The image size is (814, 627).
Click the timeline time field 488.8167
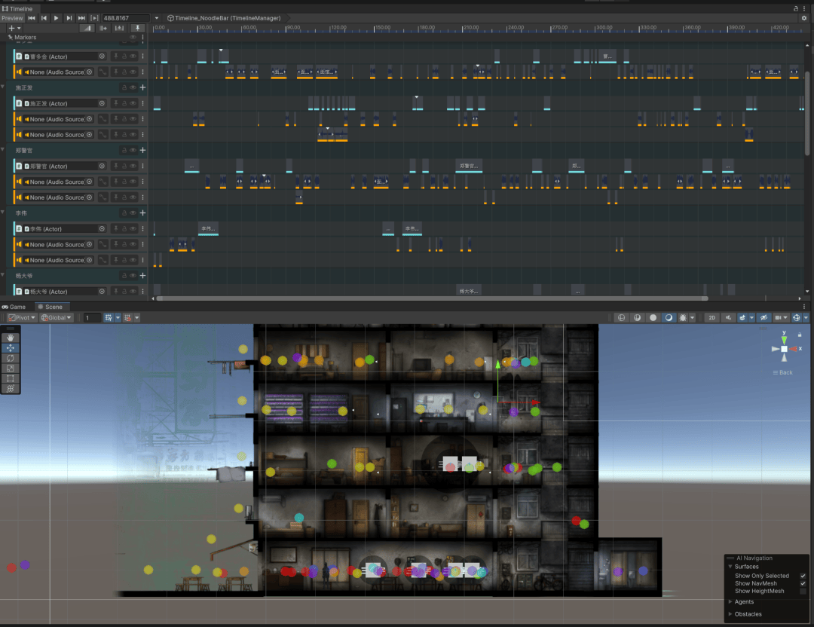coord(125,18)
